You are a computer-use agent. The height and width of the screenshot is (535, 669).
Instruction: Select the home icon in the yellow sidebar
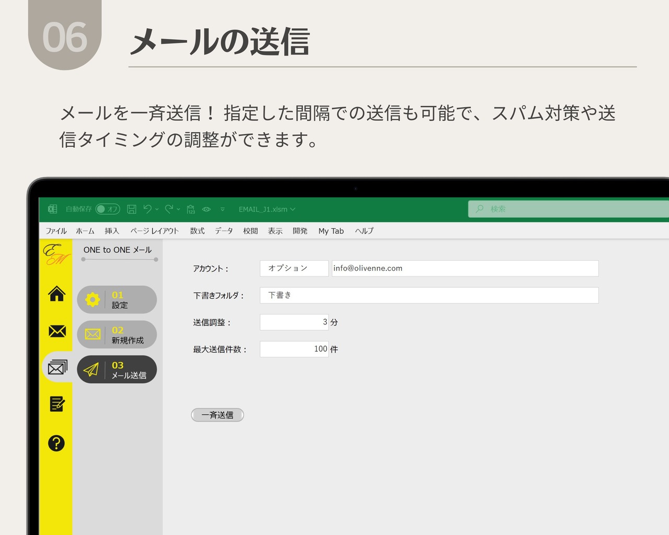click(x=56, y=294)
